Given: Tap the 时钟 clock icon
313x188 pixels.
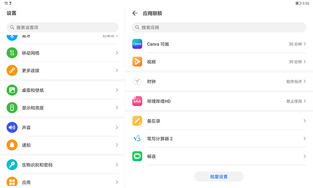Looking at the screenshot, I should (137, 81).
